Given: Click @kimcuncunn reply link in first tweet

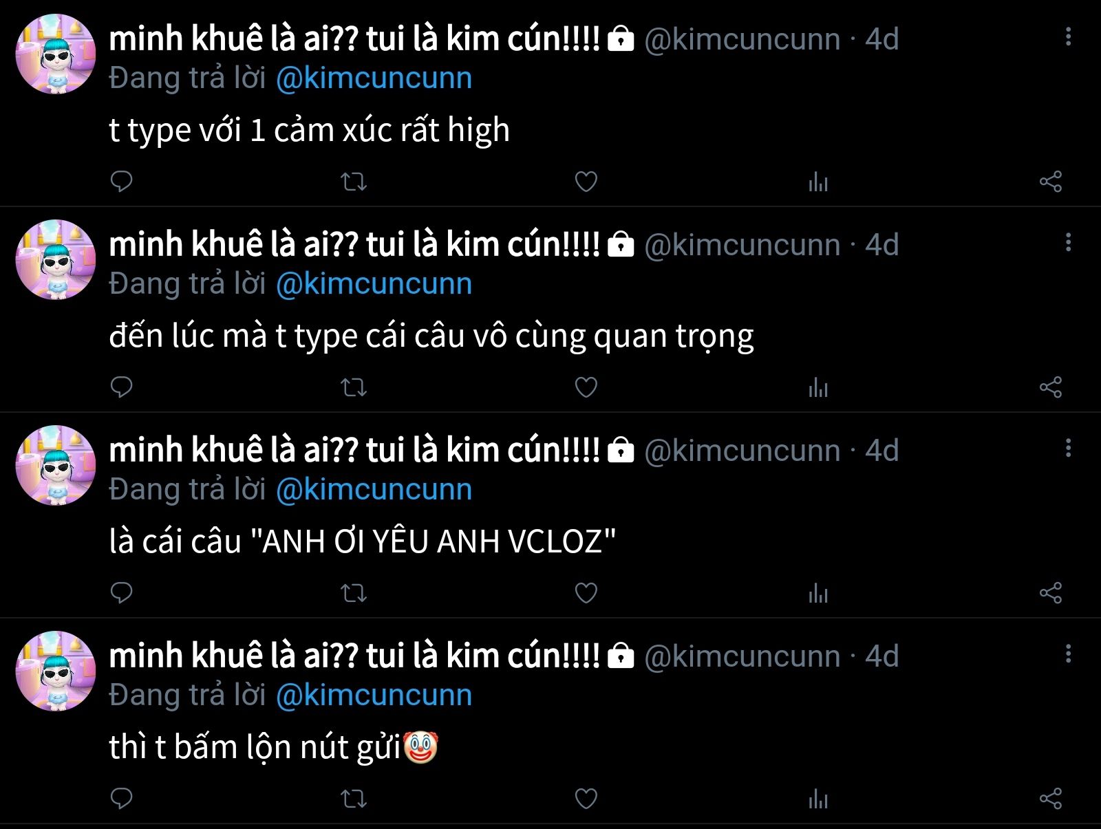Looking at the screenshot, I should (374, 78).
